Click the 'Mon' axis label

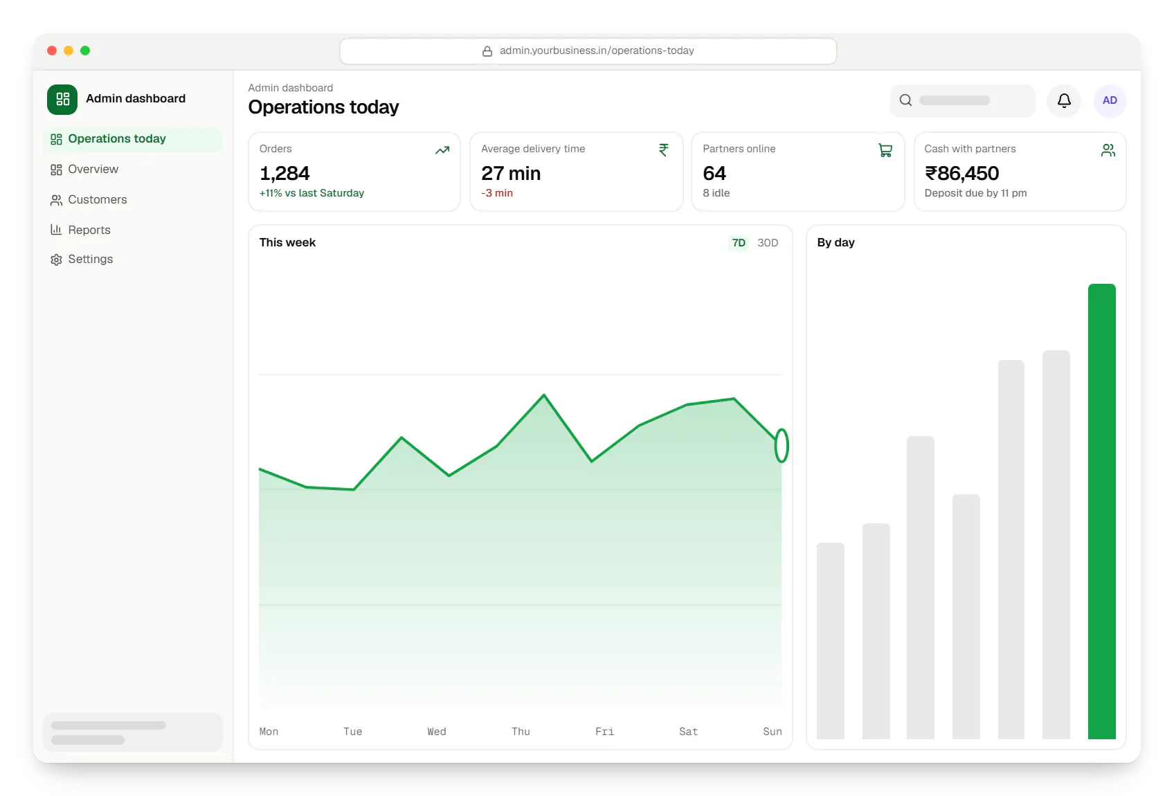tap(269, 732)
